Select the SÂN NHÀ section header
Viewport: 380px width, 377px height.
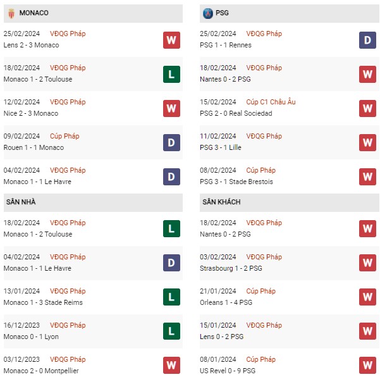coord(93,202)
